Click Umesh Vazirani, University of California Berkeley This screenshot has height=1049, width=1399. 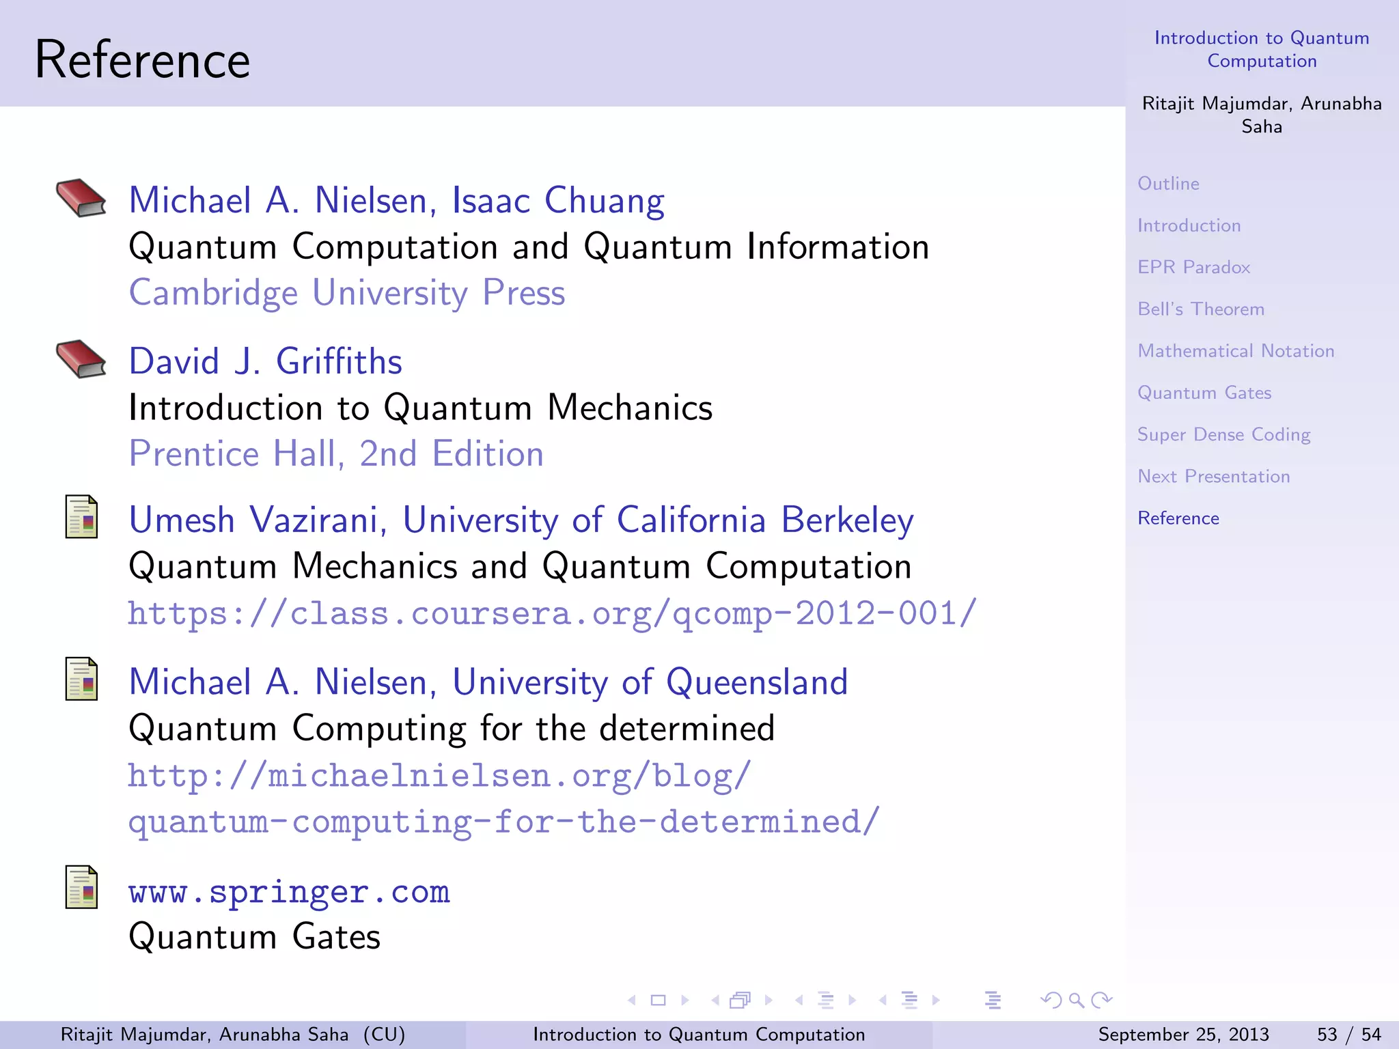521,520
